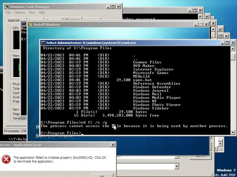This screenshot has height=177, width=237.
Task: Click the front cmd.exe title bar icon
Action: [43, 43]
